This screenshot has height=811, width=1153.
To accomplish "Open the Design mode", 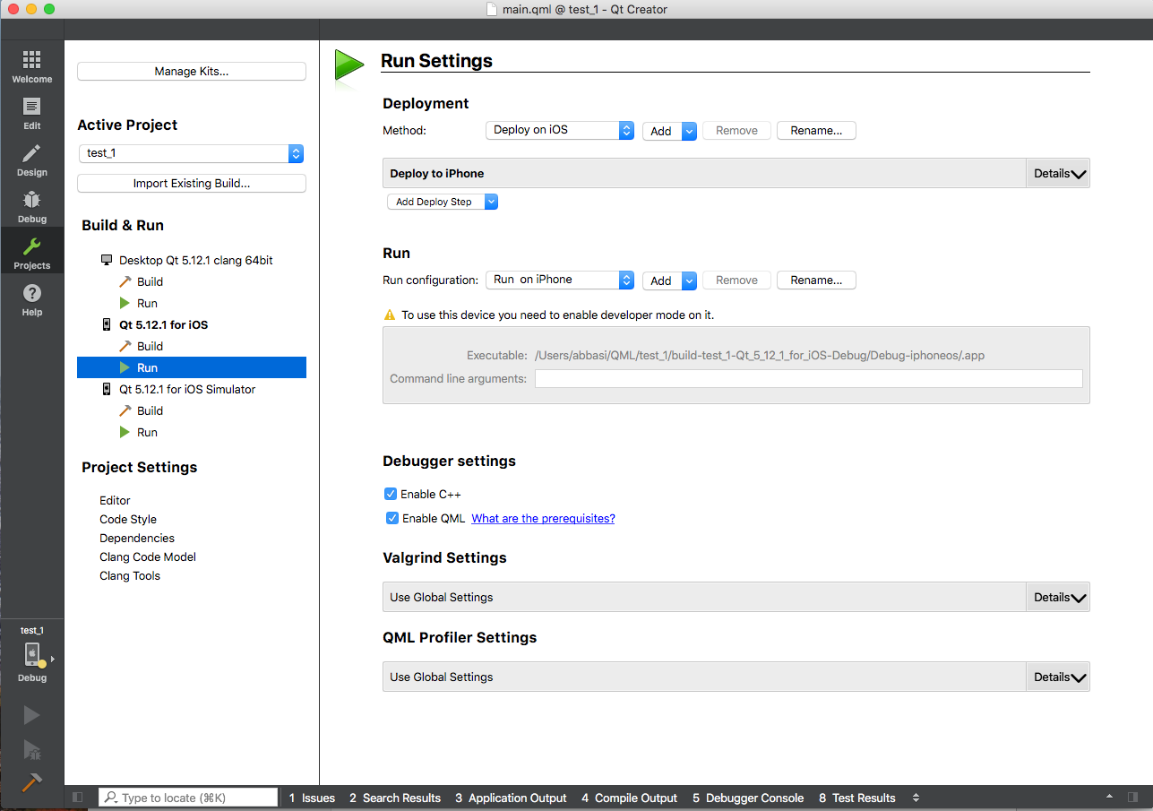I will (31, 160).
